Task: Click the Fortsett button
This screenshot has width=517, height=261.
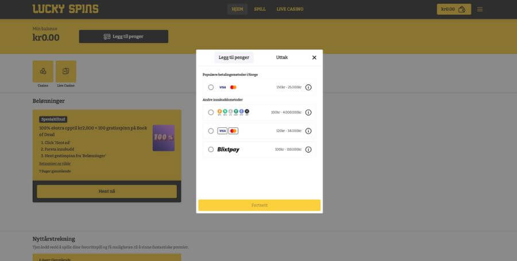Action: (260, 205)
